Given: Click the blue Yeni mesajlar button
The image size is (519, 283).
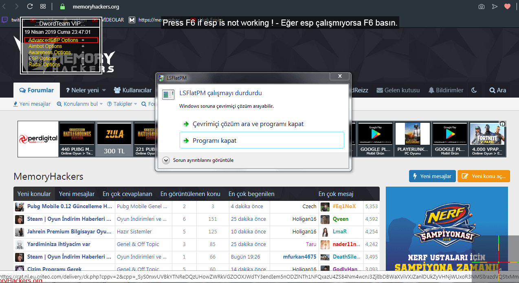Looking at the screenshot, I should point(432,176).
